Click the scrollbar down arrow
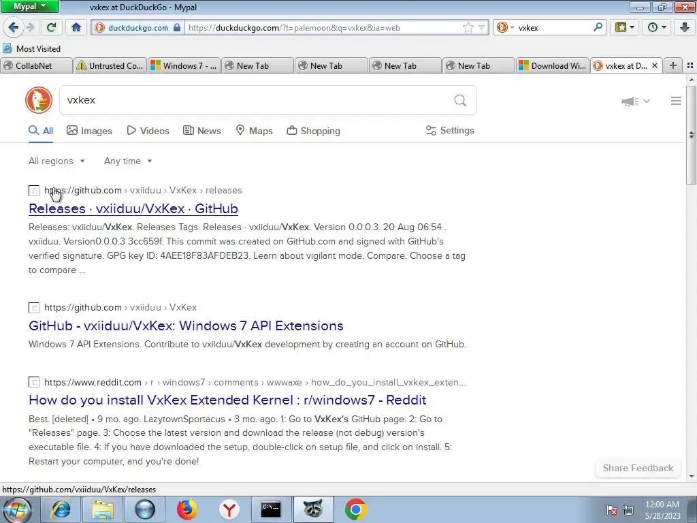 [692, 476]
